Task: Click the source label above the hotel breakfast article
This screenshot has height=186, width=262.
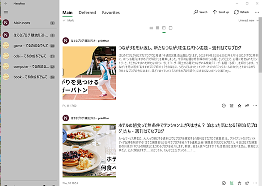Action: [x=90, y=118]
